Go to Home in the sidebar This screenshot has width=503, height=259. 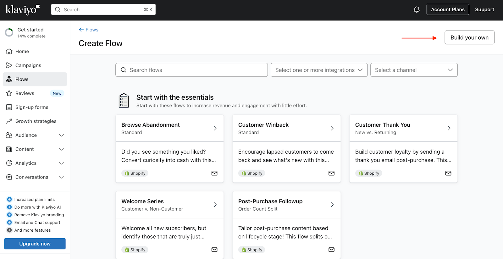click(x=35, y=51)
